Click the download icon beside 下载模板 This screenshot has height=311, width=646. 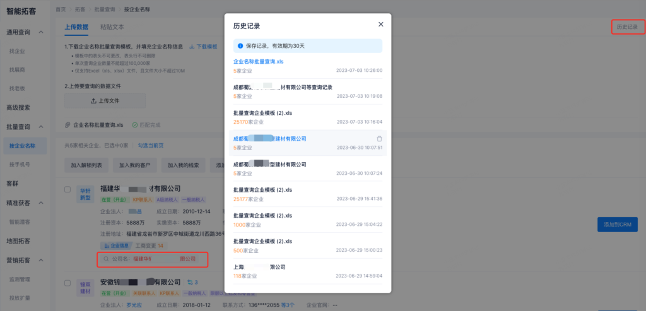(192, 47)
